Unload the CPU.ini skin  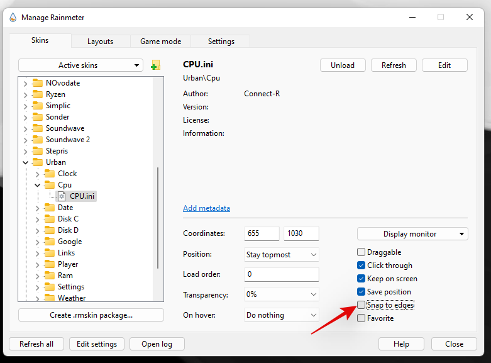pyautogui.click(x=343, y=65)
